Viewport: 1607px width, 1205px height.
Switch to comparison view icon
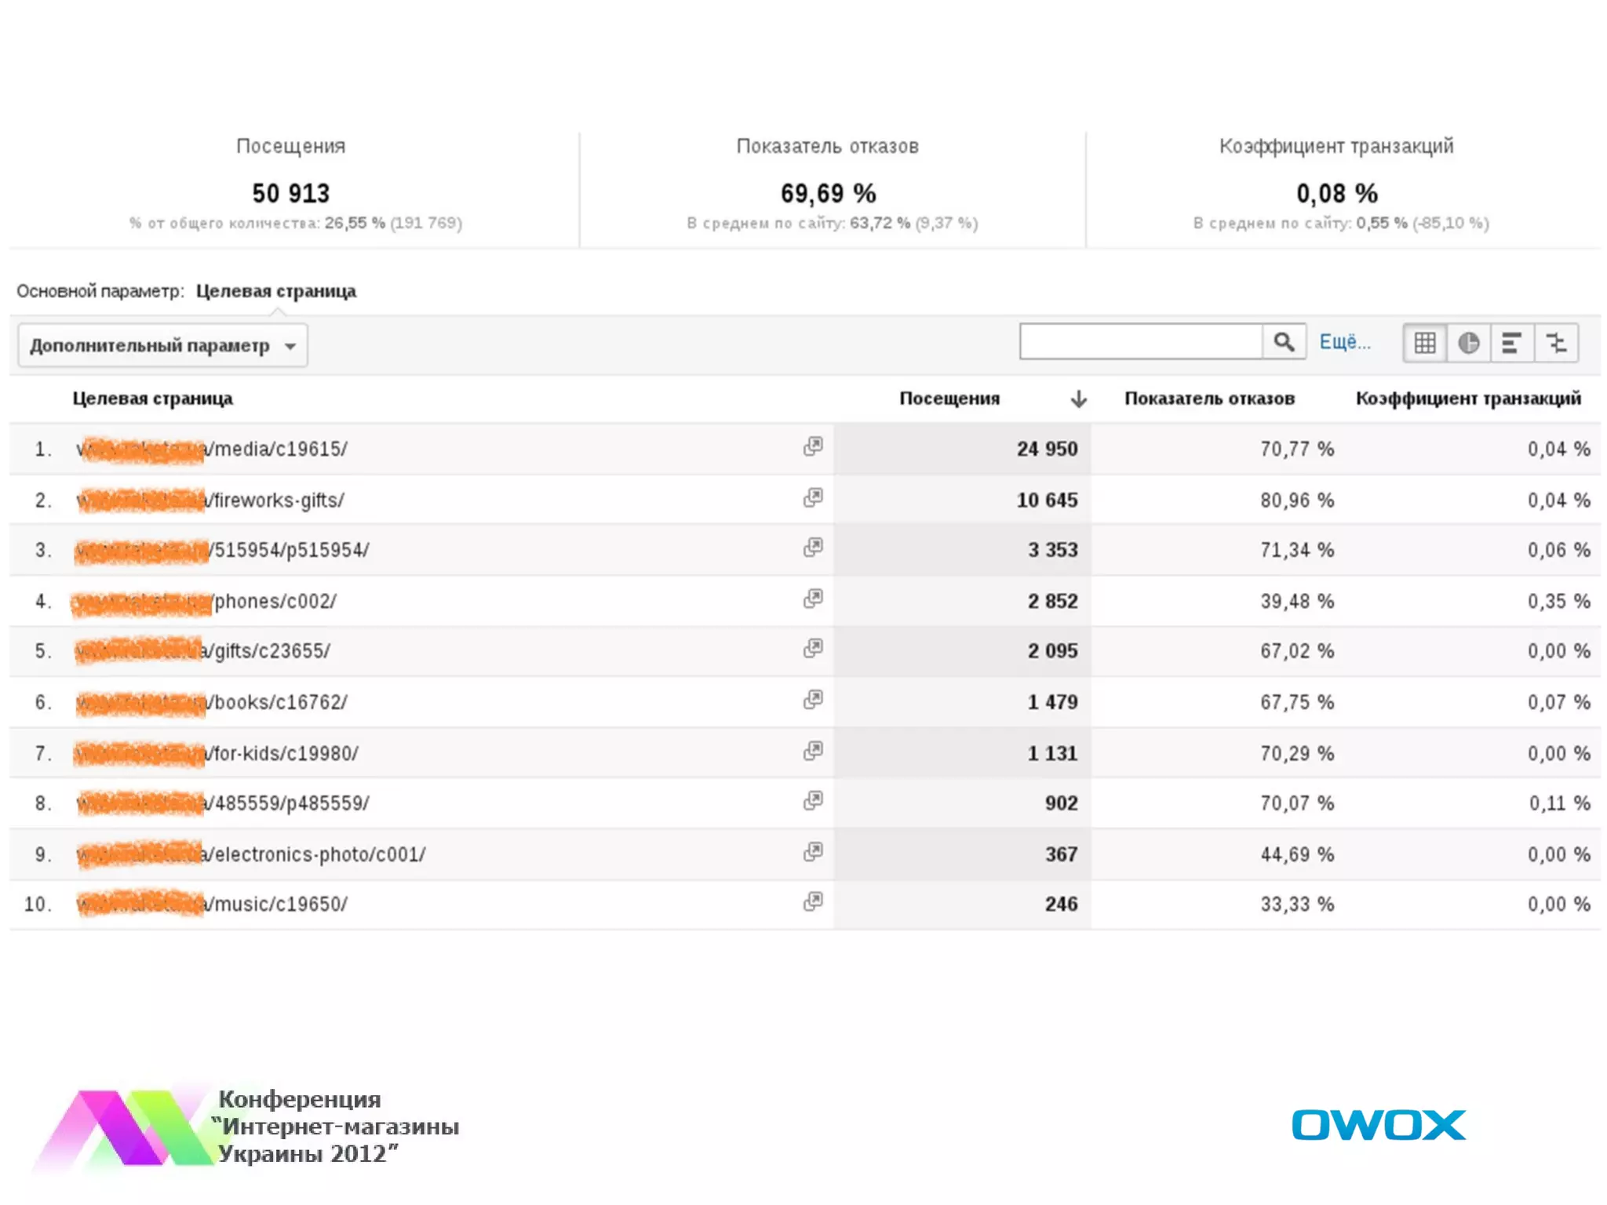coord(1556,344)
